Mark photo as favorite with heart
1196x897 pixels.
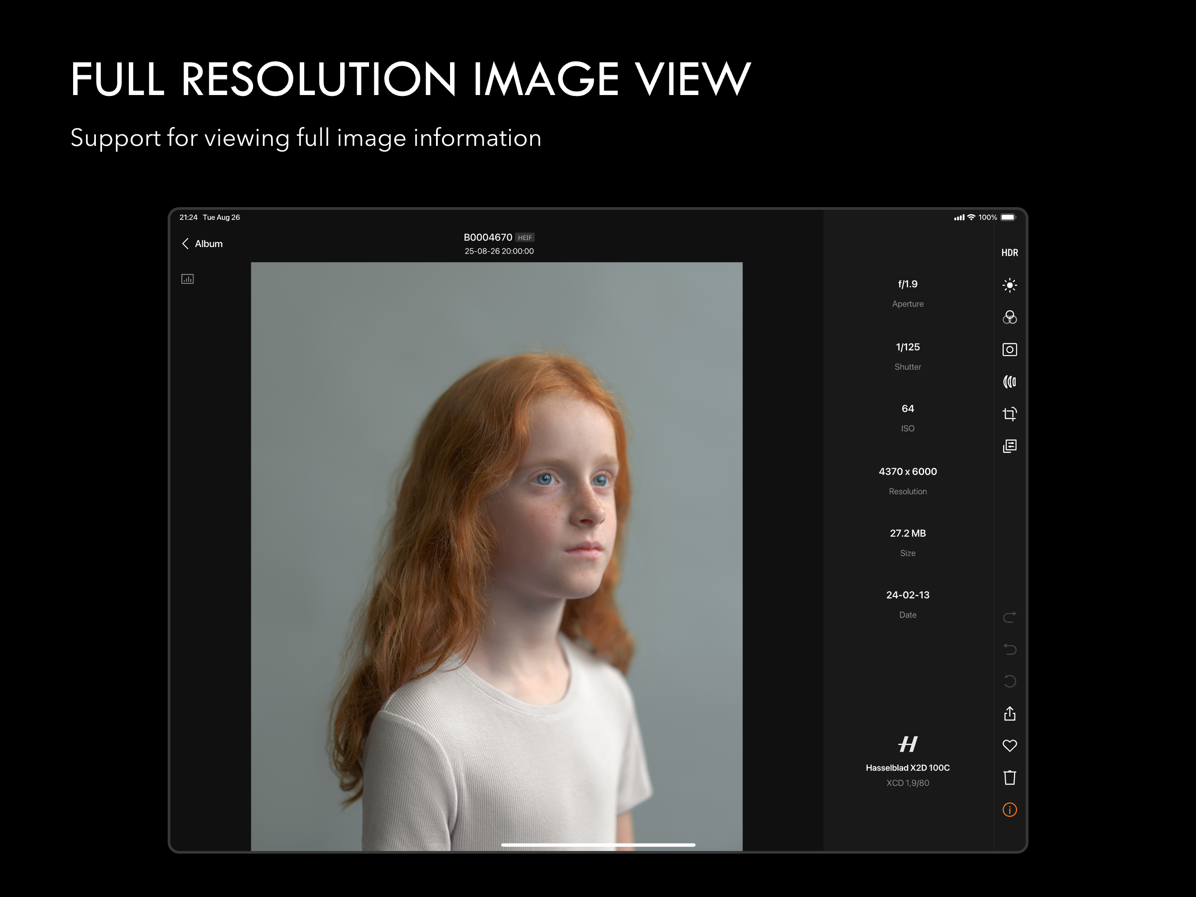1009,745
